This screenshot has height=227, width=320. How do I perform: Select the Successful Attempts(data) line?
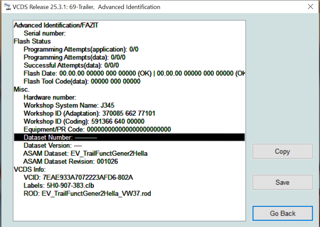pos(129,65)
